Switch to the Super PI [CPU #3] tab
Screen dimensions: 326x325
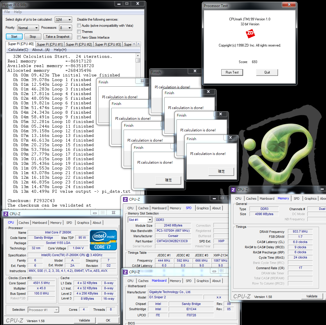108,44
